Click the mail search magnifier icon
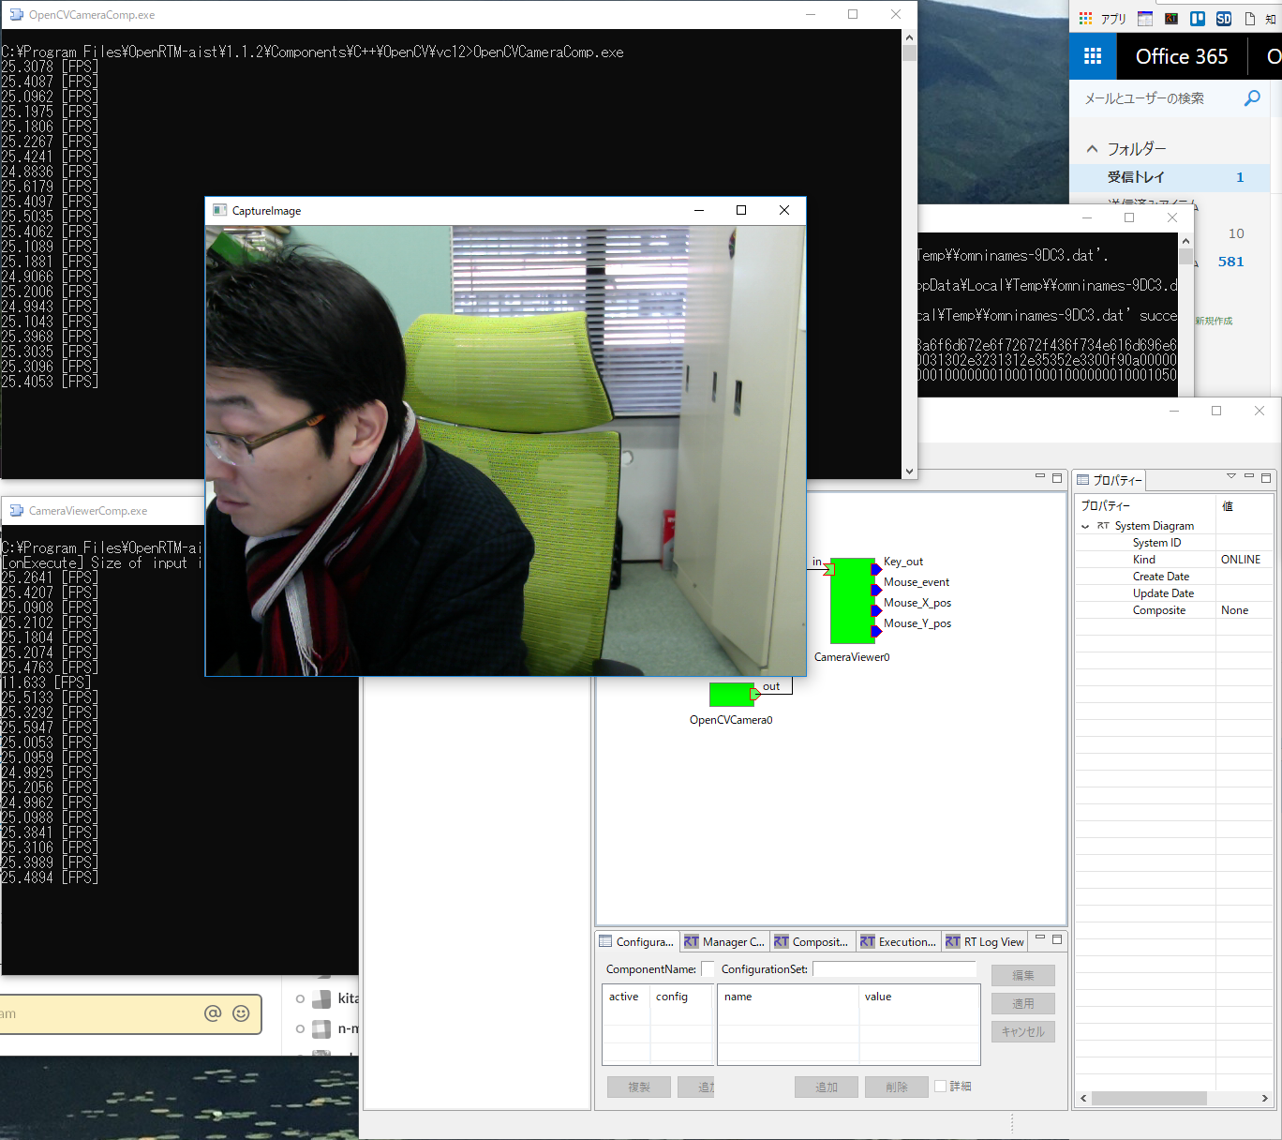 click(x=1252, y=98)
